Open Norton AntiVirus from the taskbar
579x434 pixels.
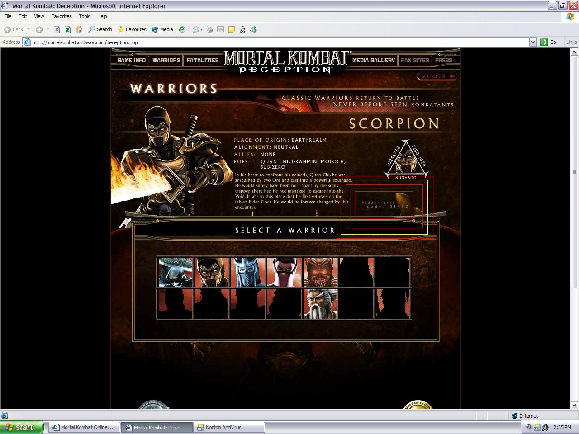click(x=229, y=427)
